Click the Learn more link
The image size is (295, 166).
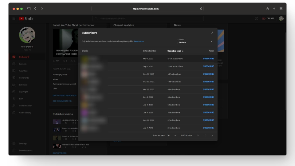139,41
